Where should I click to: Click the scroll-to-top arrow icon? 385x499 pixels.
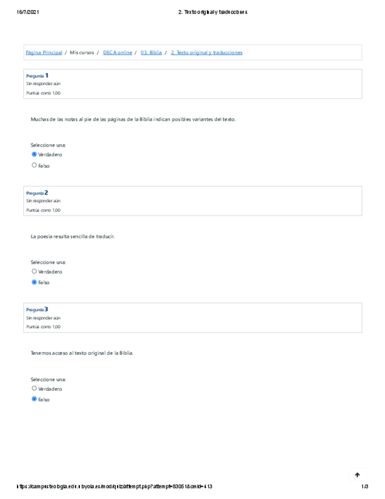point(357,475)
